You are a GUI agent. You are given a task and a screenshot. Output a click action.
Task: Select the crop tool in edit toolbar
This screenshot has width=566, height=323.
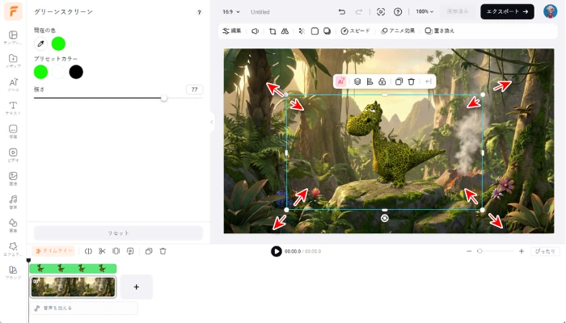click(272, 31)
